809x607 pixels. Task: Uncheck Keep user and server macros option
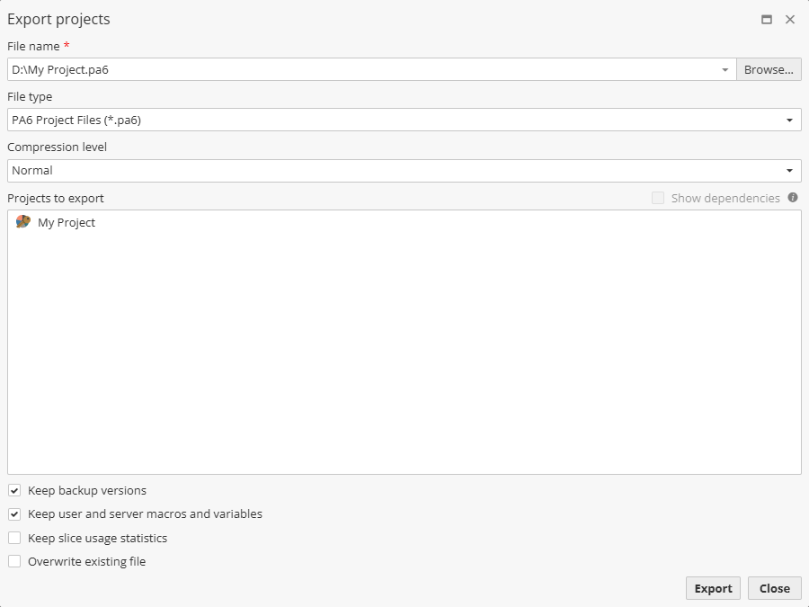point(14,514)
